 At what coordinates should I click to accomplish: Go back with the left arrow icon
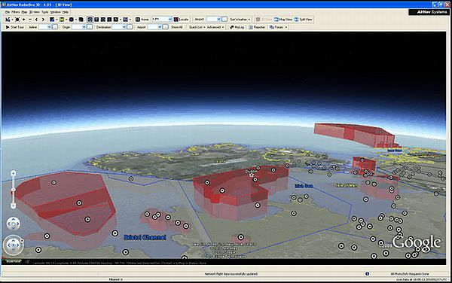pos(36,20)
